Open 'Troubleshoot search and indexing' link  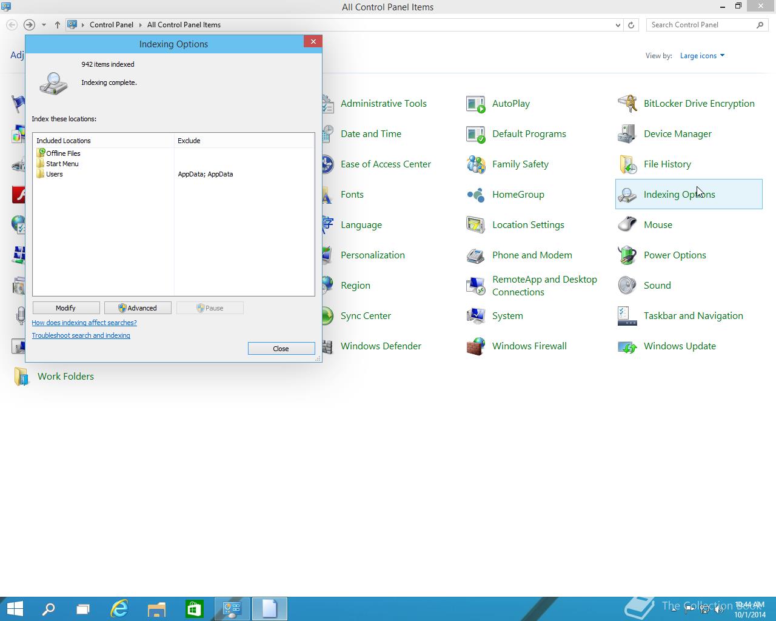(x=81, y=335)
